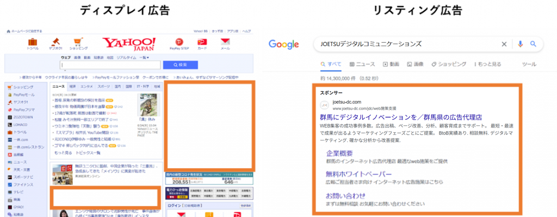This screenshot has height=217, width=557.
Task: Select the 画像 tab above Yahoo search
Action: (77, 58)
